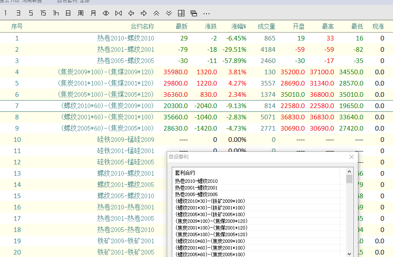
Task: Click the dialog list scrollbar up arrow
Action: [349, 171]
